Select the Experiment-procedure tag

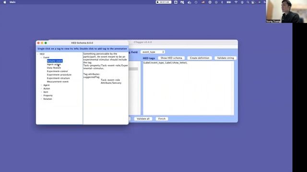tap(59, 75)
